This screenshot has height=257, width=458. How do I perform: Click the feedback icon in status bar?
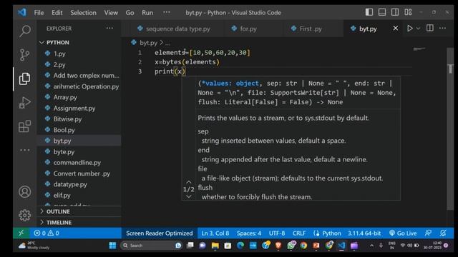point(428,233)
